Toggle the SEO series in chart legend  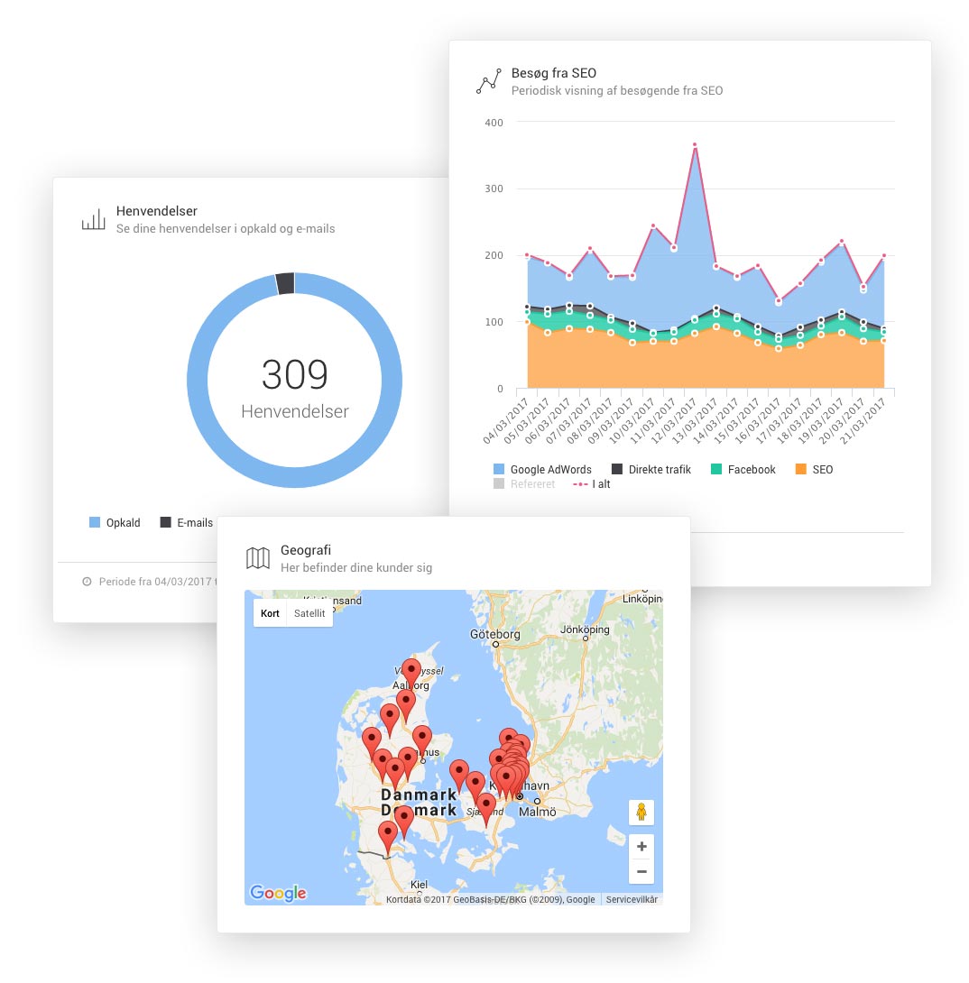pos(814,470)
